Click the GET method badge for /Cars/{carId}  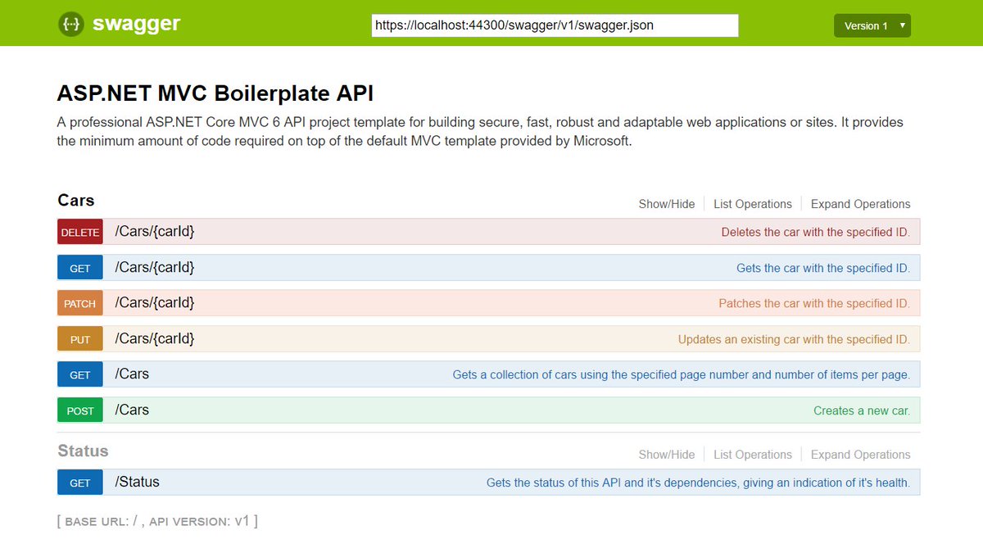80,268
